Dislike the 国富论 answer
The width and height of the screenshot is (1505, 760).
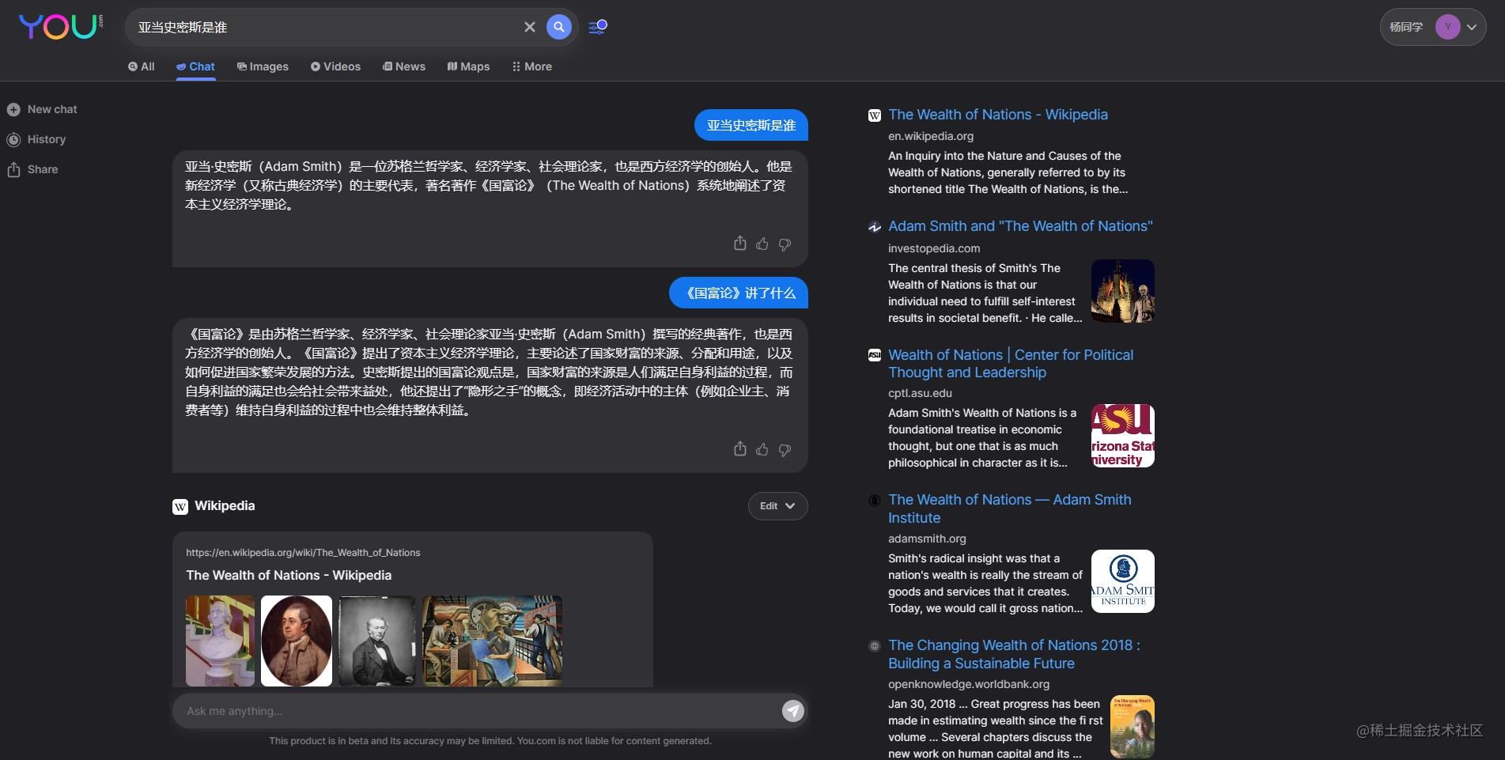(x=785, y=450)
